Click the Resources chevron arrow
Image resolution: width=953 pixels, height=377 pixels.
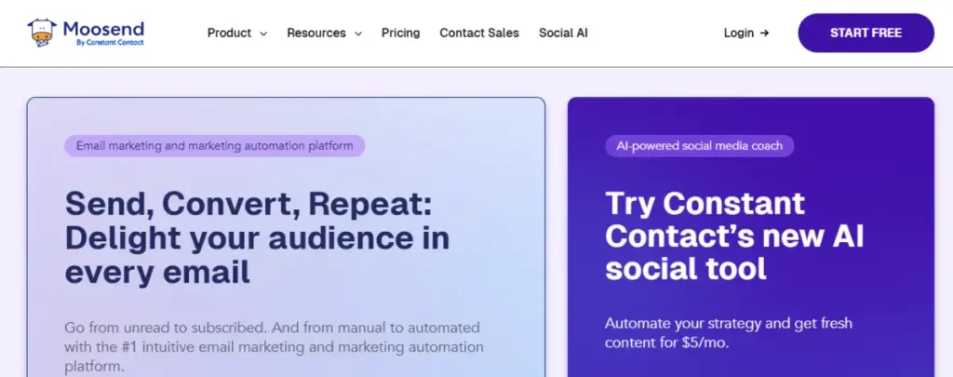click(x=358, y=34)
